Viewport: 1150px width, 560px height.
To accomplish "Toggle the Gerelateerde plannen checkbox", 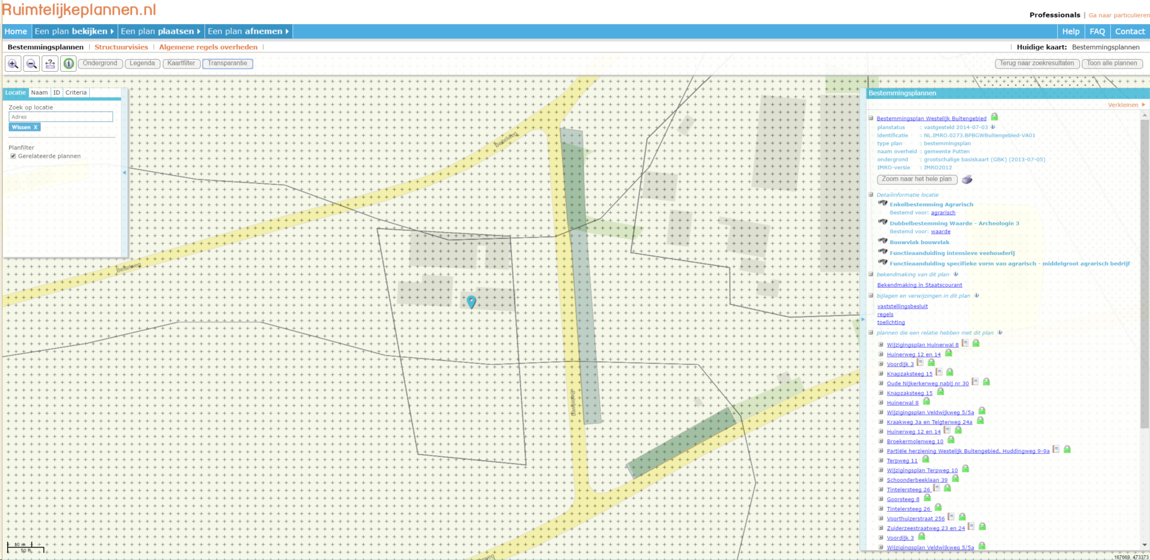I will tap(13, 156).
